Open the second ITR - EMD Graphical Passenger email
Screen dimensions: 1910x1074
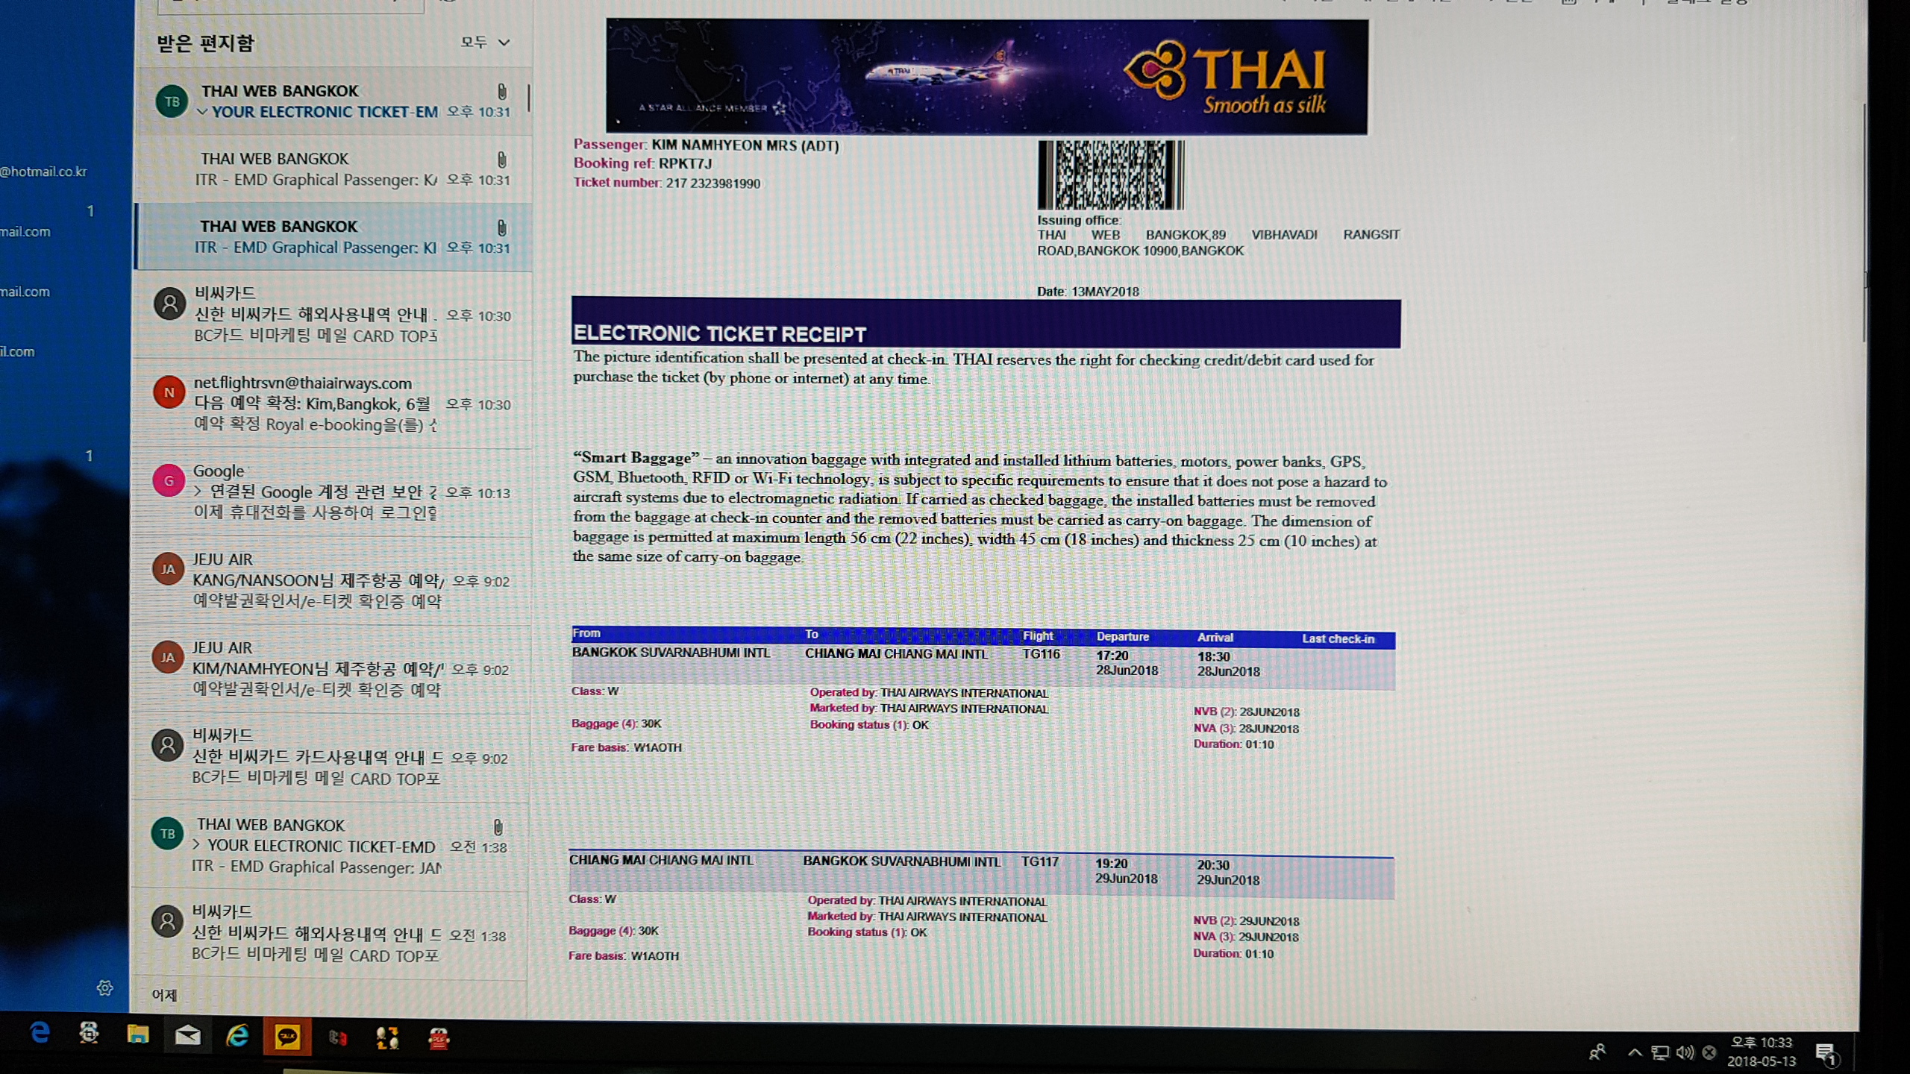tap(334, 237)
